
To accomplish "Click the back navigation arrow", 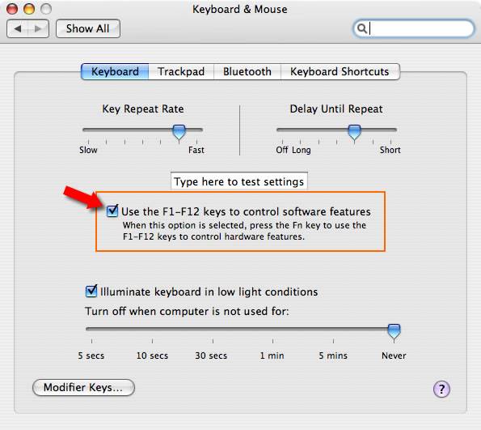I will [18, 28].
